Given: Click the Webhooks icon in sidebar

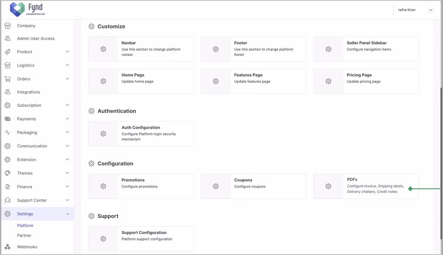Looking at the screenshot, I should [x=7, y=247].
